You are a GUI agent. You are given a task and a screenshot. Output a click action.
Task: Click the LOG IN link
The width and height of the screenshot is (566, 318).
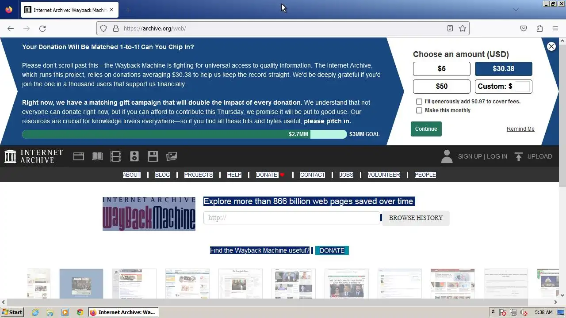click(497, 156)
